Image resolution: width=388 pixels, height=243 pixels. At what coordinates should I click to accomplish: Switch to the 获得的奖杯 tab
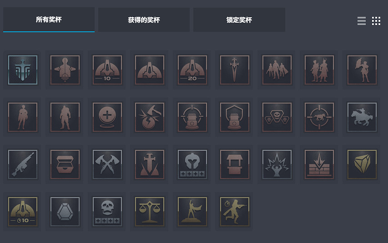[x=144, y=20]
